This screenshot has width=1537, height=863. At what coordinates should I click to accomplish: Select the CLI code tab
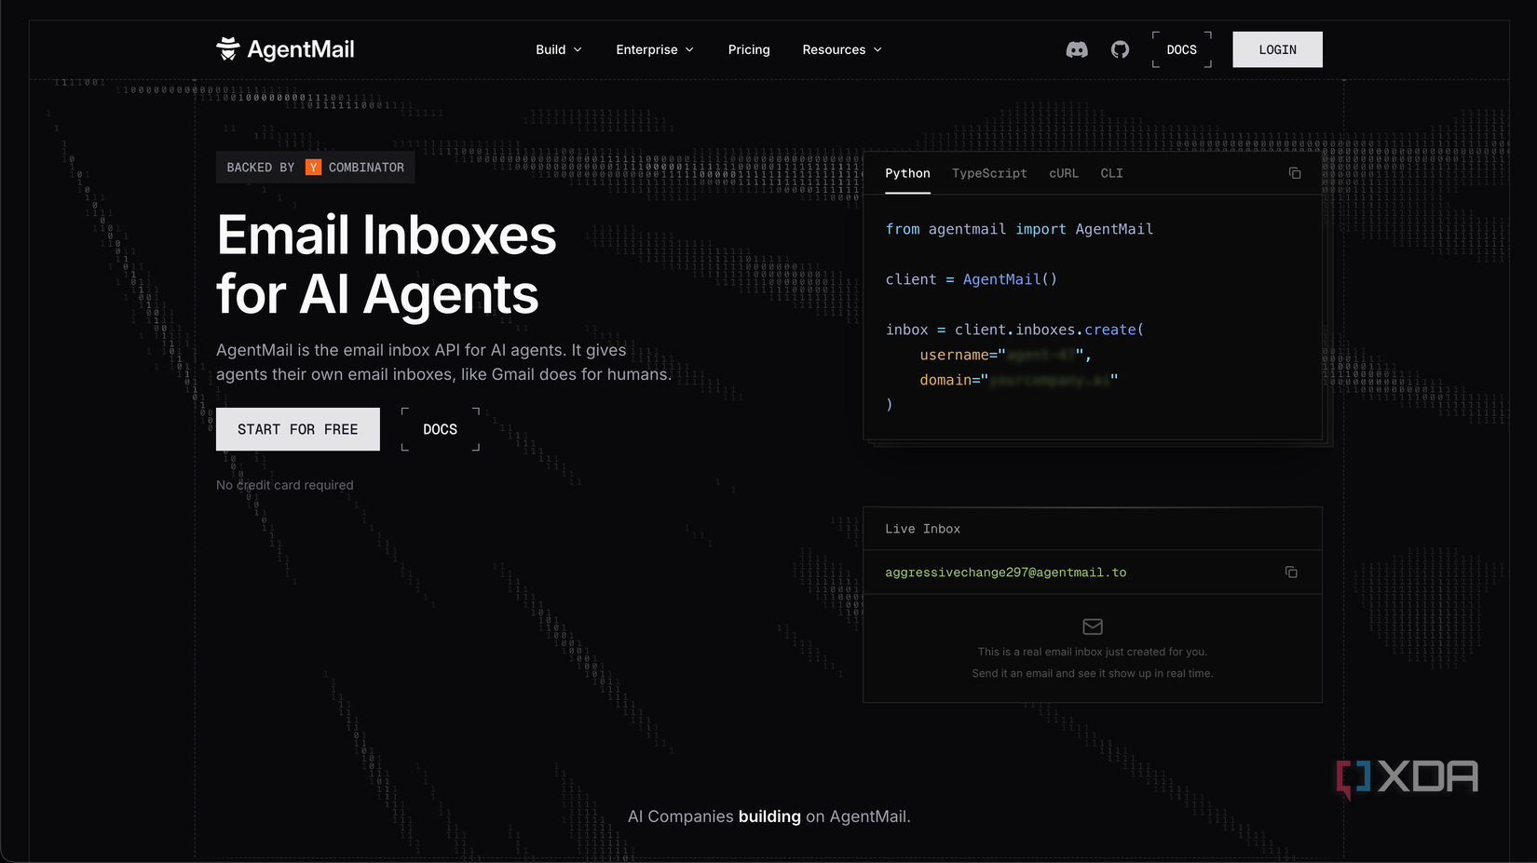click(1111, 173)
